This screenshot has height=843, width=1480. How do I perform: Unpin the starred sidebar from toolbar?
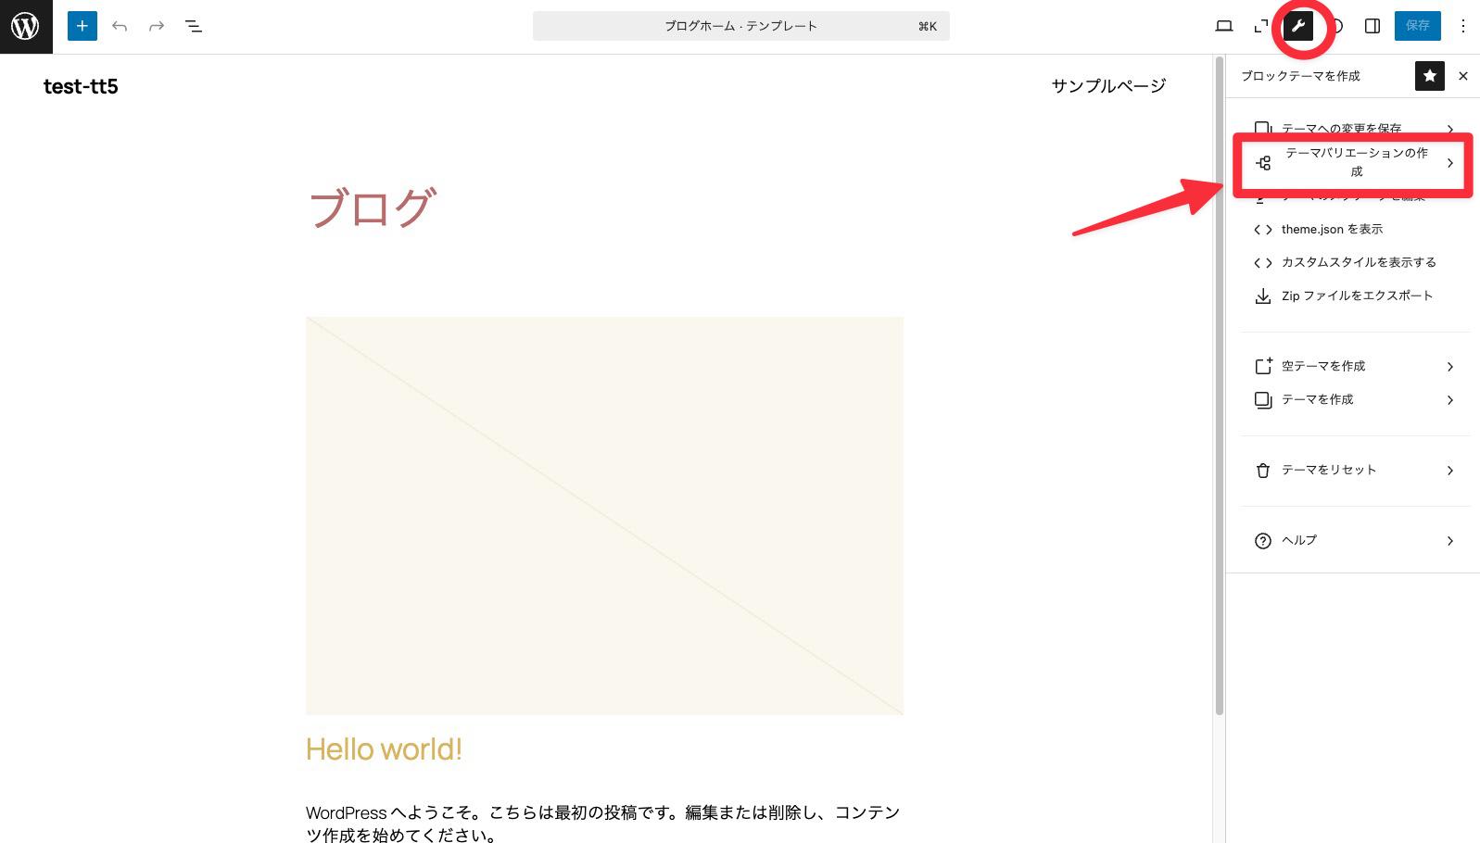[1429, 76]
